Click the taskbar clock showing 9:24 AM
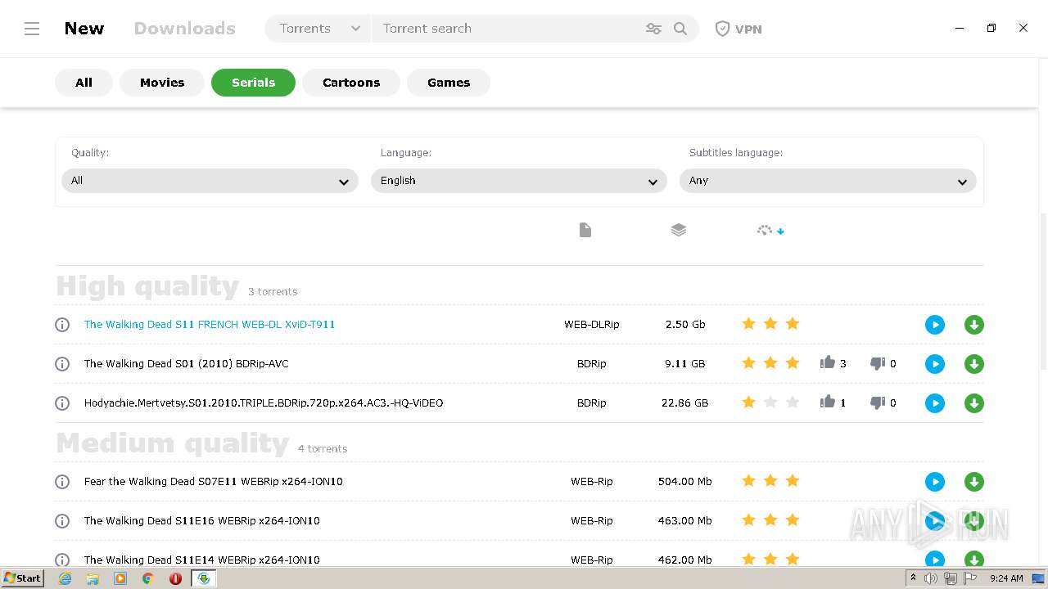The image size is (1048, 589). click(x=1006, y=578)
